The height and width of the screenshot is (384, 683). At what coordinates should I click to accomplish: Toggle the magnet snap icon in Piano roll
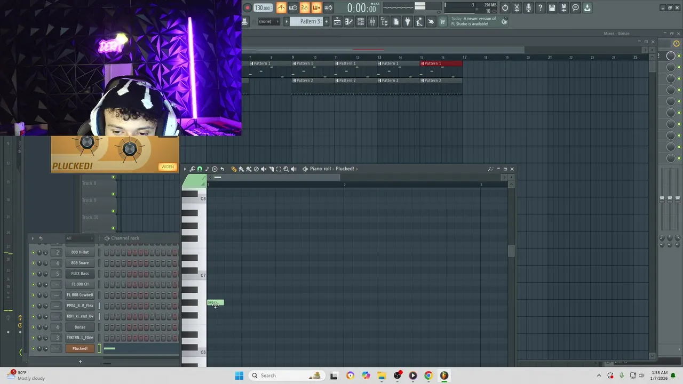coord(200,169)
